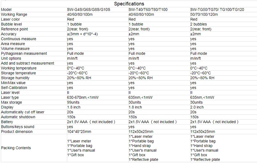
Task: Select the 104*48*25mm product dimension cell
Action: (x=79, y=132)
